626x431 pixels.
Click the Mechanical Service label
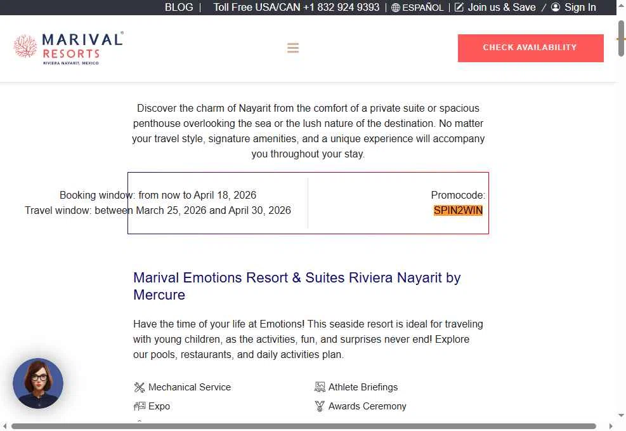190,387
